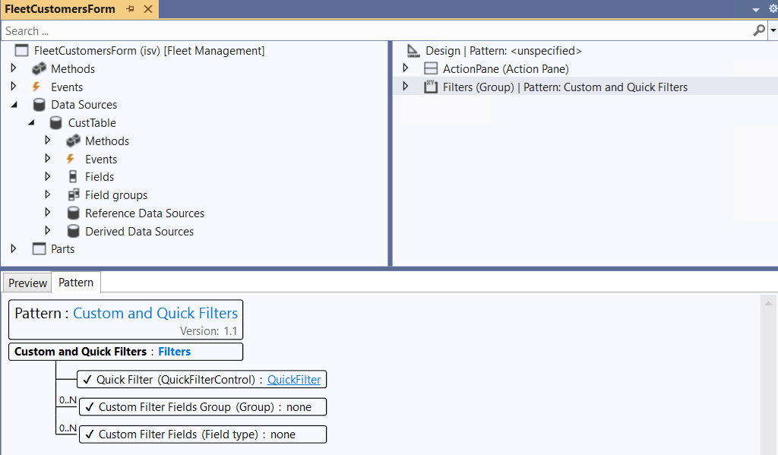Select the Reference Data Sources label
778x455 pixels.
coord(145,213)
